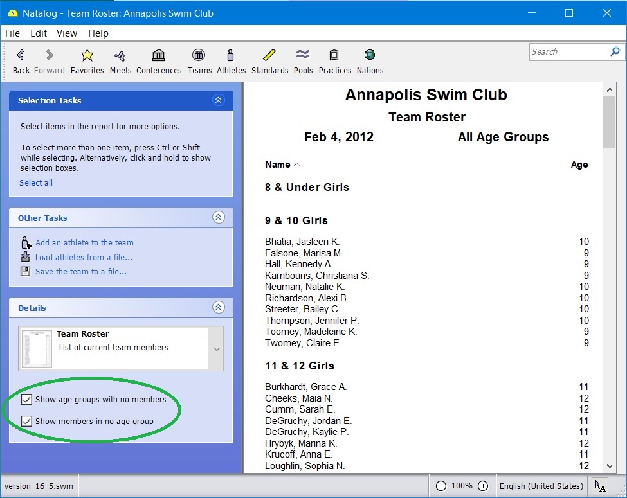Click the zoom in plus button
Viewport: 627px width, 498px height.
483,486
